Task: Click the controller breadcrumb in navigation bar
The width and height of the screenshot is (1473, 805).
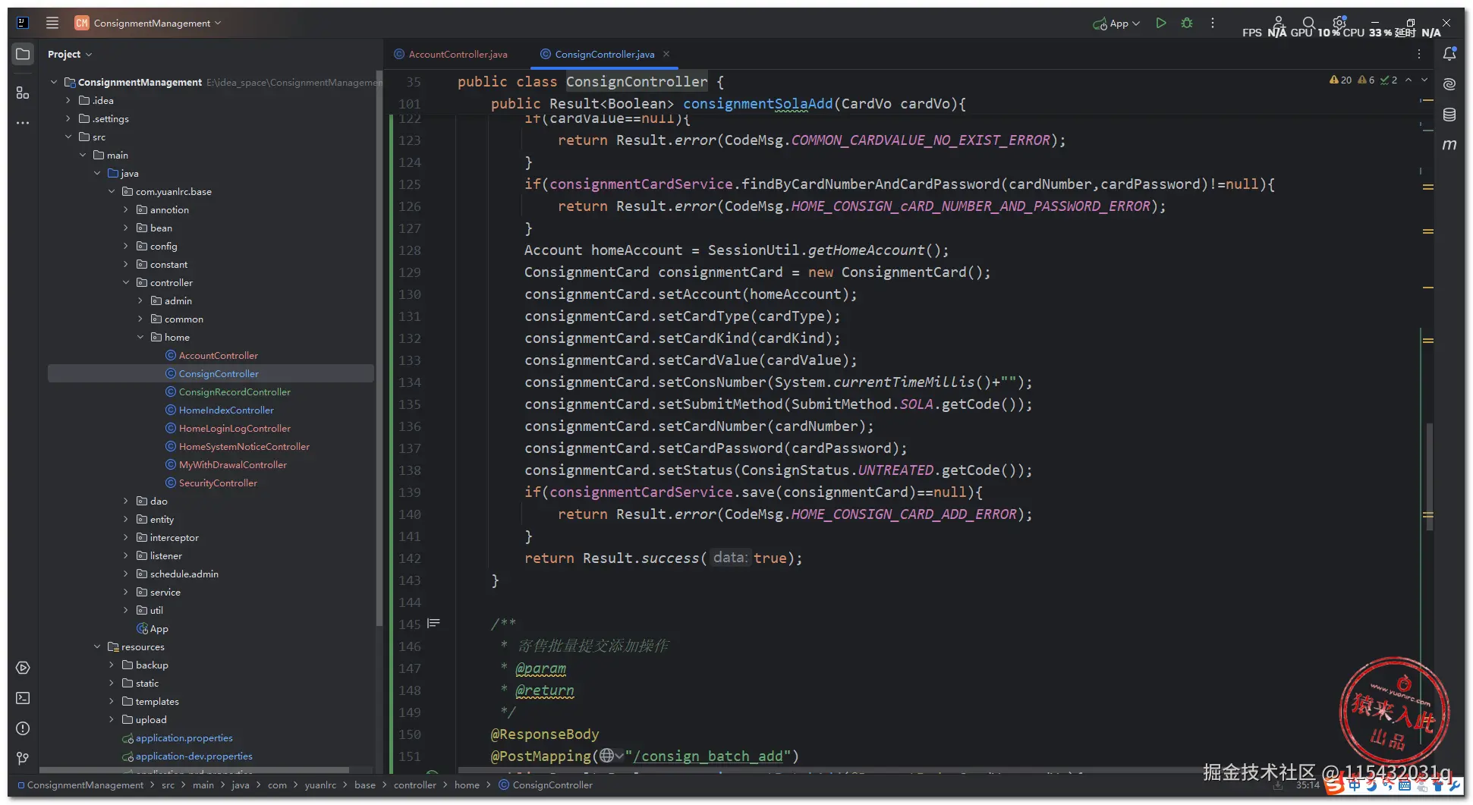Action: point(415,785)
